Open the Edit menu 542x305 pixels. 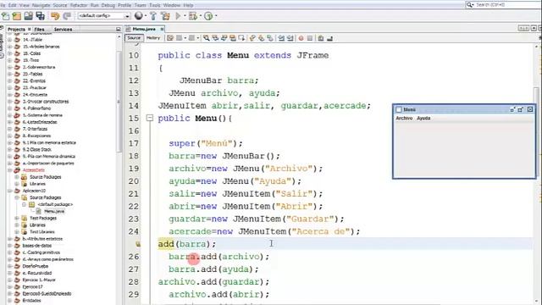point(12,5)
